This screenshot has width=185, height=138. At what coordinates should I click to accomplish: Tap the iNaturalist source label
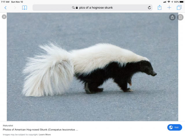coord(8,126)
